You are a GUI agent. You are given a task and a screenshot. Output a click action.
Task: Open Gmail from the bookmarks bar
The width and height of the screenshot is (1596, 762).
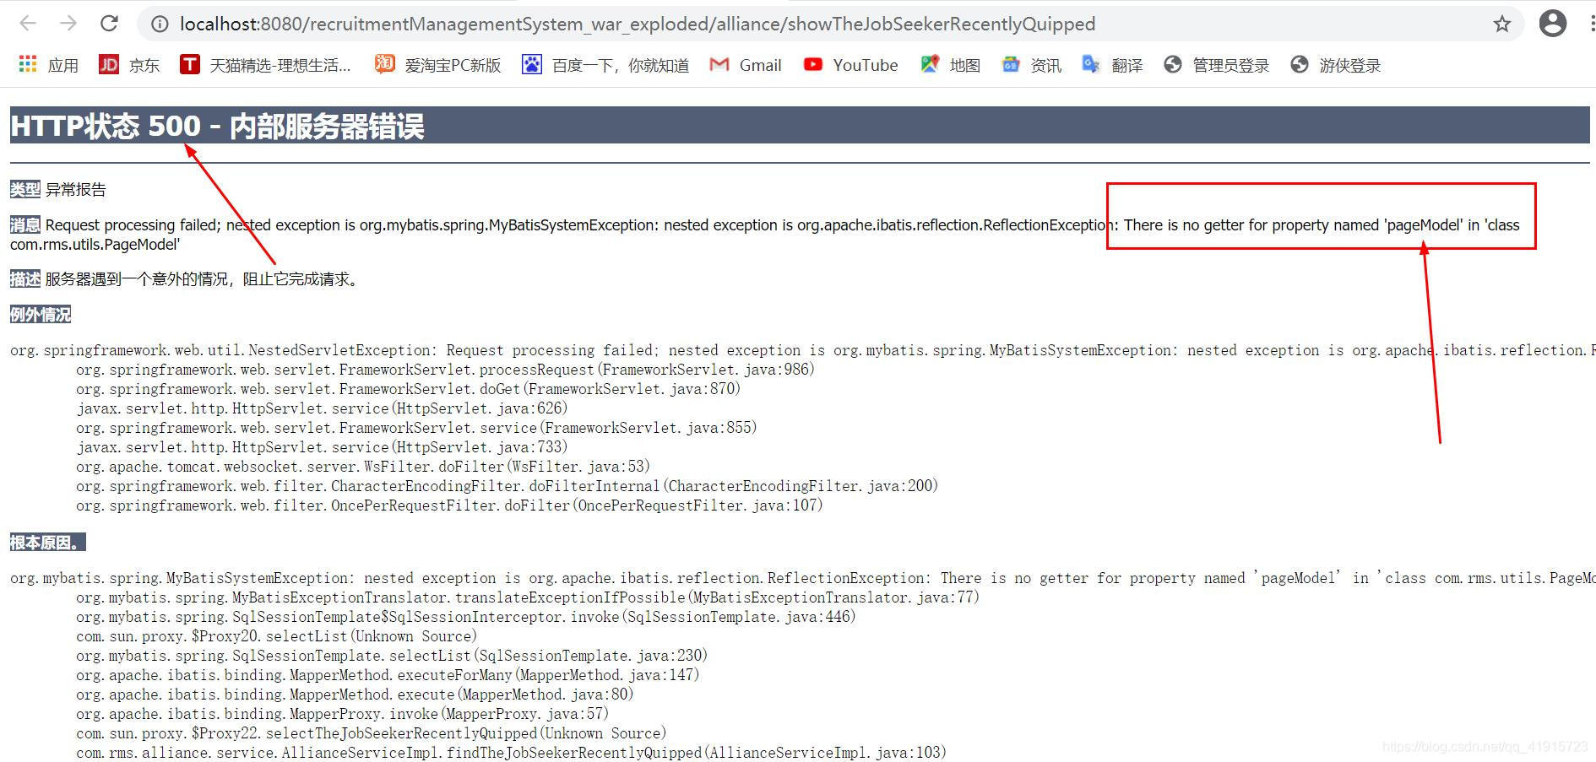pyautogui.click(x=746, y=64)
